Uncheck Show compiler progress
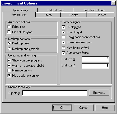 (9, 60)
